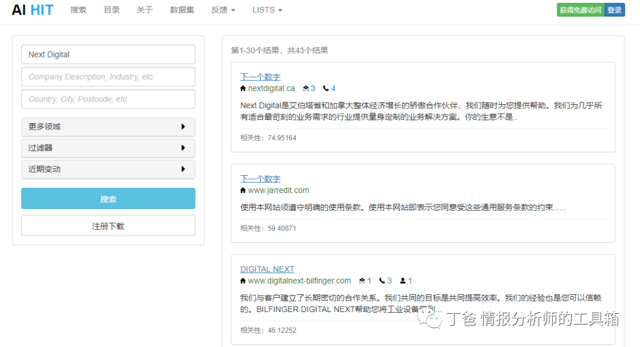The height and width of the screenshot is (347, 640).
Task: Expand the 更多领域 section
Action: point(108,127)
